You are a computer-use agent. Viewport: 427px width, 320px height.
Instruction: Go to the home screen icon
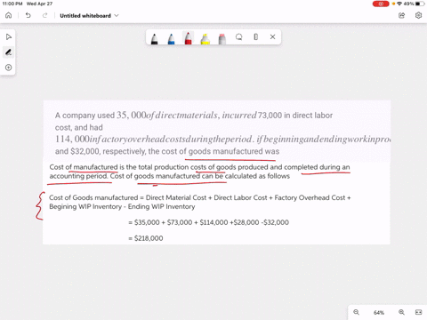pyautogui.click(x=9, y=15)
